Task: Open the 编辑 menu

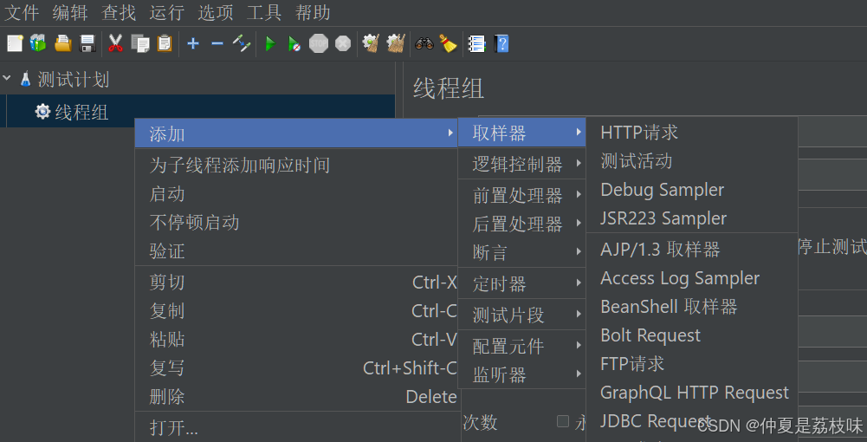Action: tap(70, 12)
